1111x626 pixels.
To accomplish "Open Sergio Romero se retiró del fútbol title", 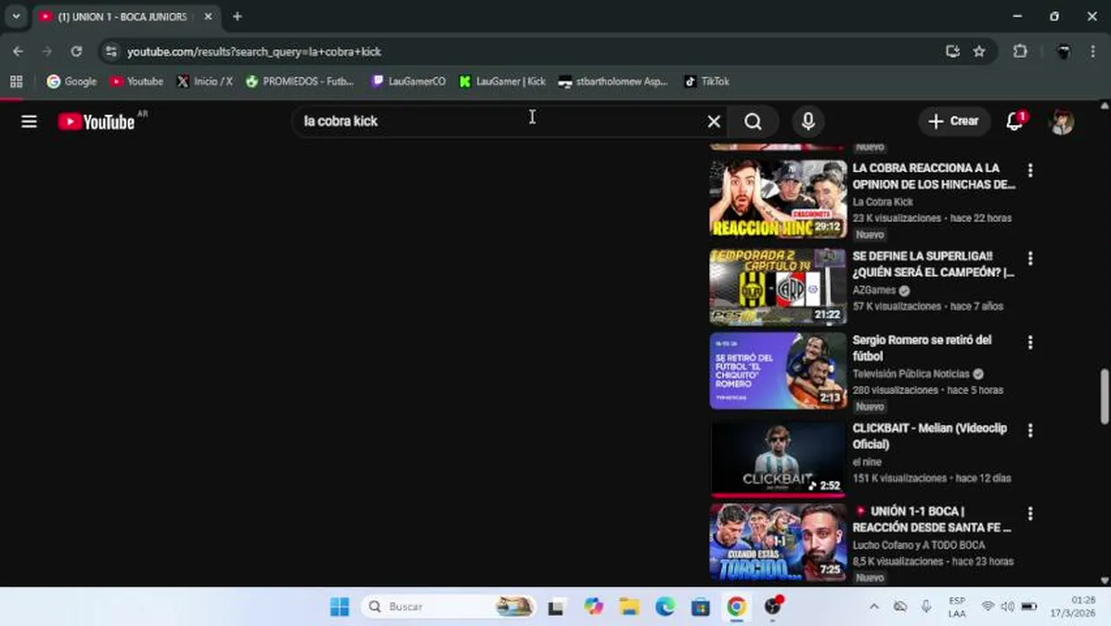I will 922,348.
